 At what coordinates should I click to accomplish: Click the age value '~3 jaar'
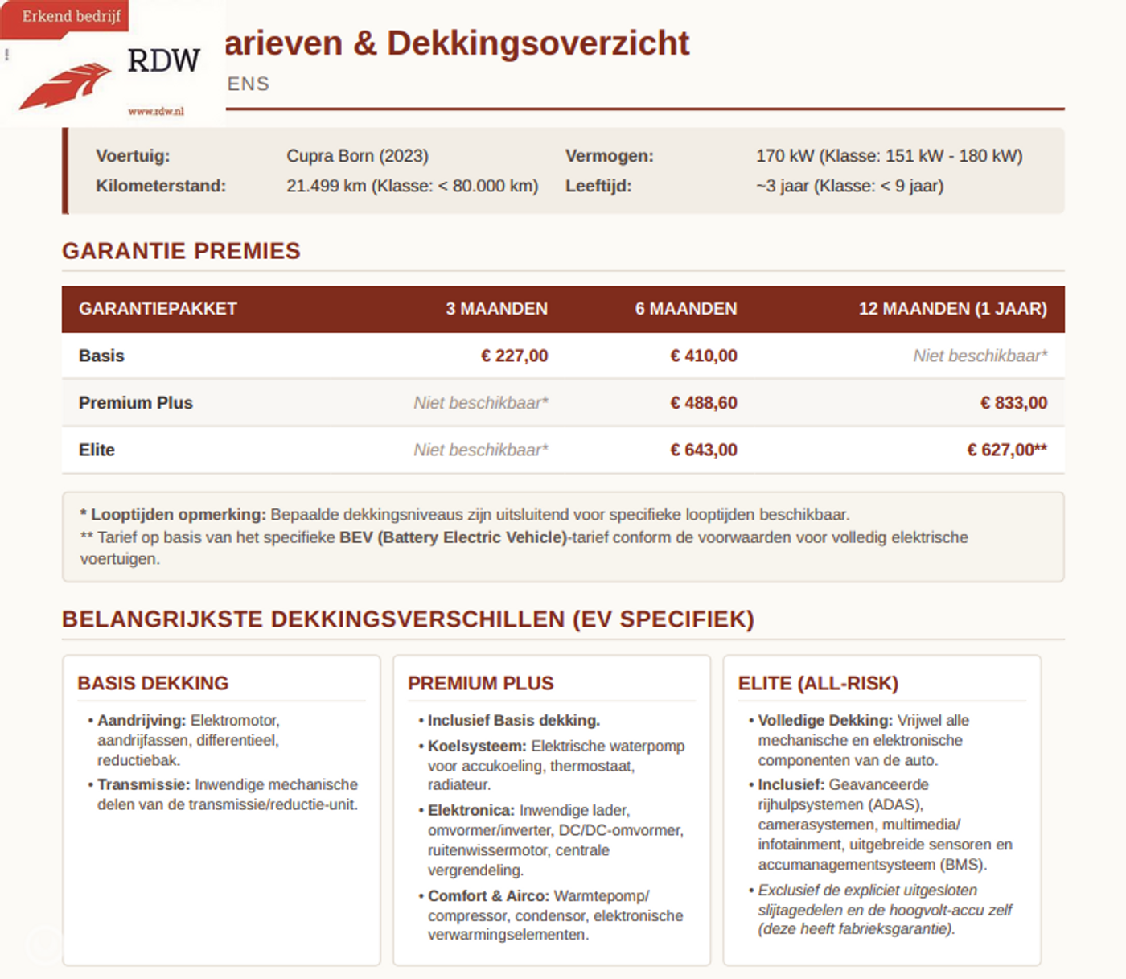pos(782,186)
